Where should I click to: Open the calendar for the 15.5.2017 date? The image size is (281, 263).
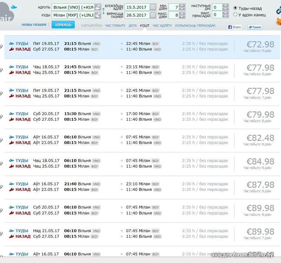153,7
